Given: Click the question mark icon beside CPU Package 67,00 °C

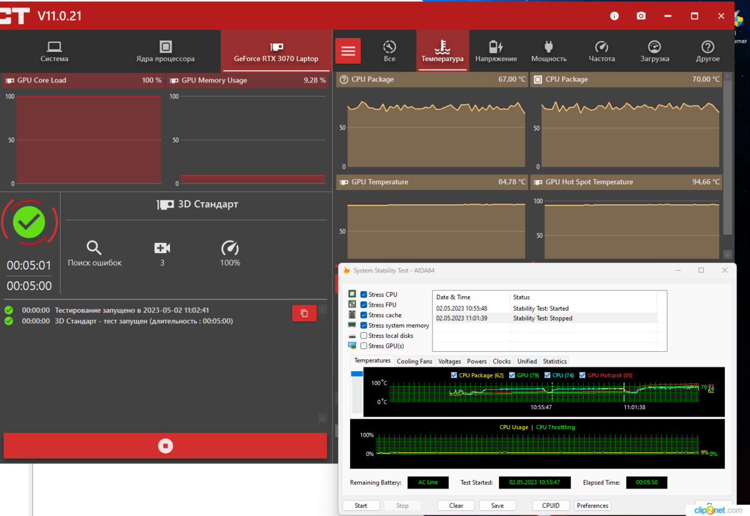Looking at the screenshot, I should [344, 79].
